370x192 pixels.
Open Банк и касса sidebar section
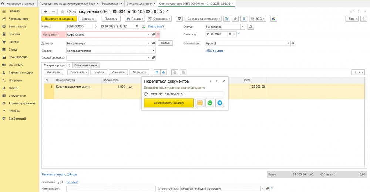pos(17,27)
